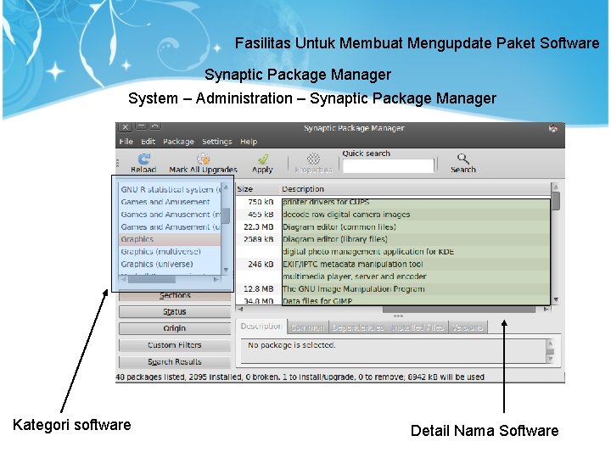Screen dimensions: 611x458
Task: Click the 12.8 MB size cell
Action: click(x=258, y=289)
